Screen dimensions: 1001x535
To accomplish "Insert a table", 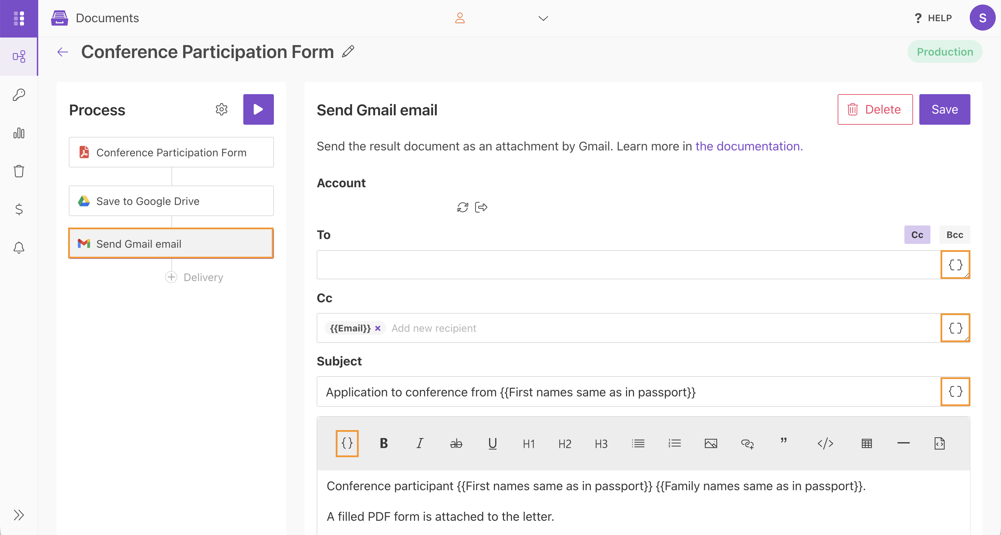I will (866, 443).
